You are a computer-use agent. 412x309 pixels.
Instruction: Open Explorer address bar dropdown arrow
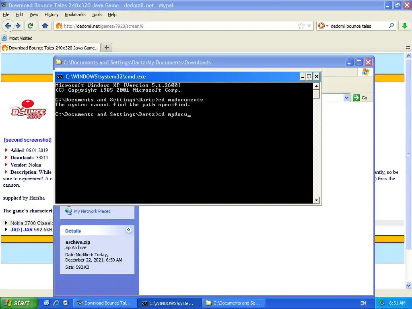[346, 98]
